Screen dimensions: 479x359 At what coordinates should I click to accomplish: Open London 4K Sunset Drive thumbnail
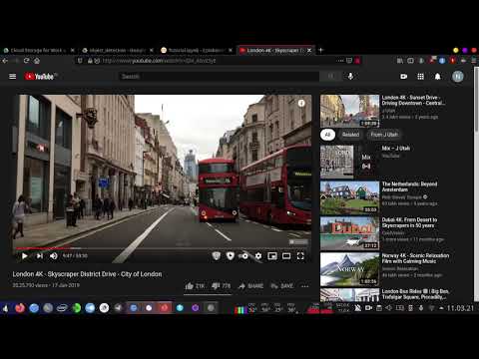(x=349, y=111)
